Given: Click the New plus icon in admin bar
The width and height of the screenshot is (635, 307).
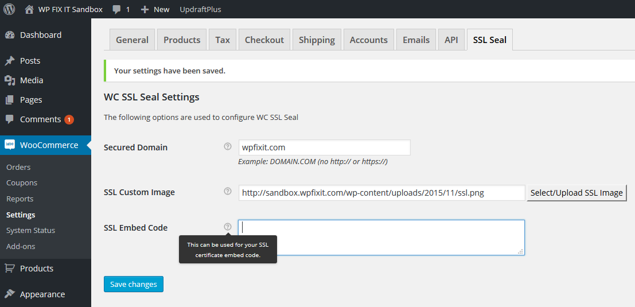Looking at the screenshot, I should pos(145,10).
